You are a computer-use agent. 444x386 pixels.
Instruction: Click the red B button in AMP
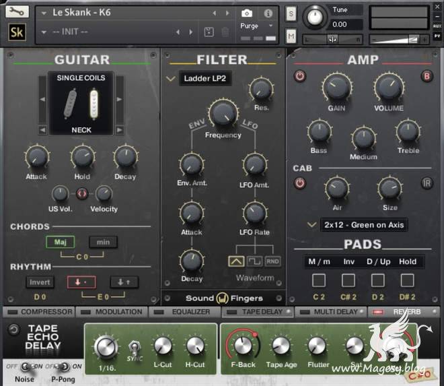click(x=427, y=76)
